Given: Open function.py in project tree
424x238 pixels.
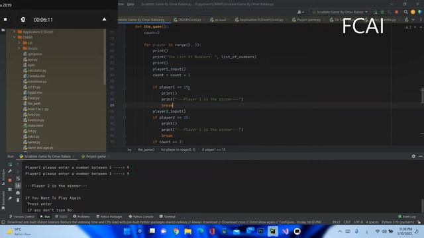Looking at the screenshot, I should pos(34,120).
